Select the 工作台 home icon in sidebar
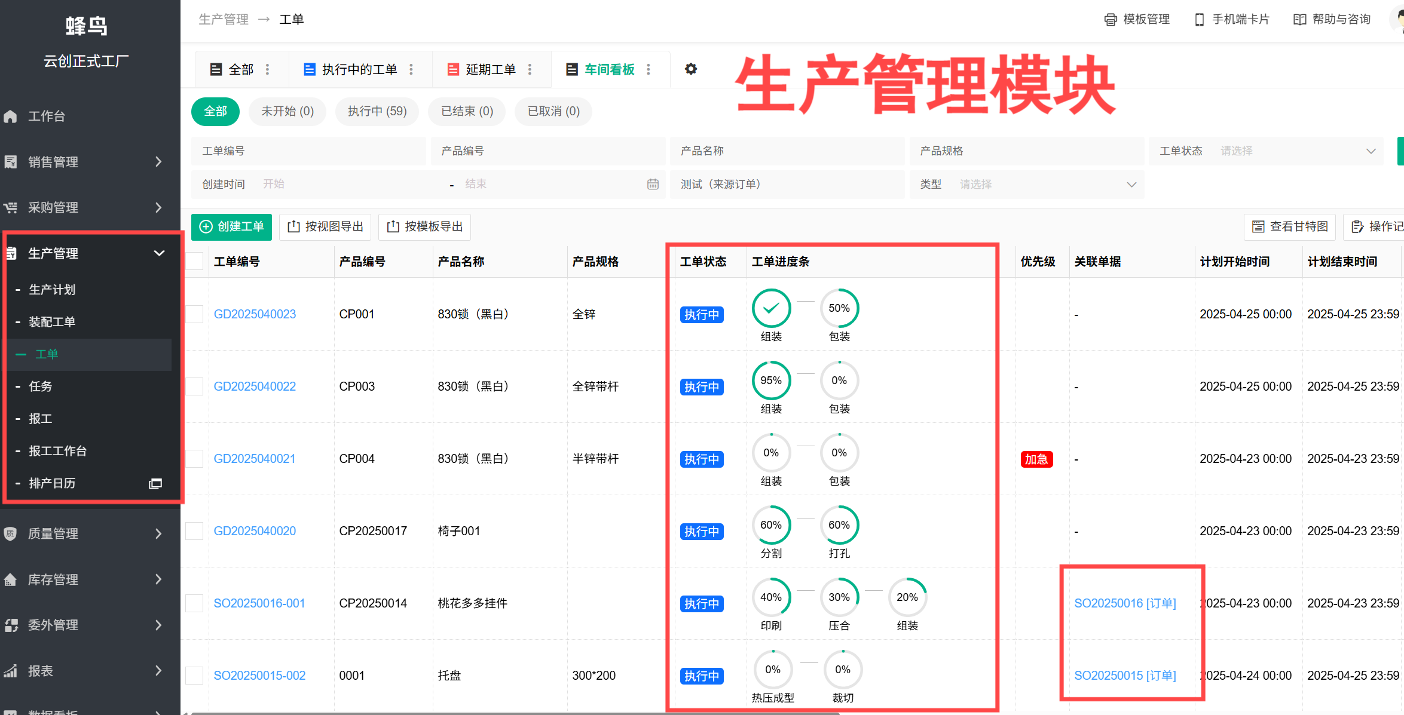 pyautogui.click(x=10, y=116)
